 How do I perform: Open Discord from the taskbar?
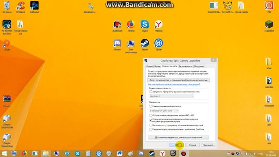click(141, 154)
